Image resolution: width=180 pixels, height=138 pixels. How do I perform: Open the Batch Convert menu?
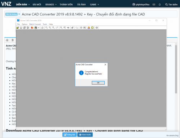click(35, 24)
